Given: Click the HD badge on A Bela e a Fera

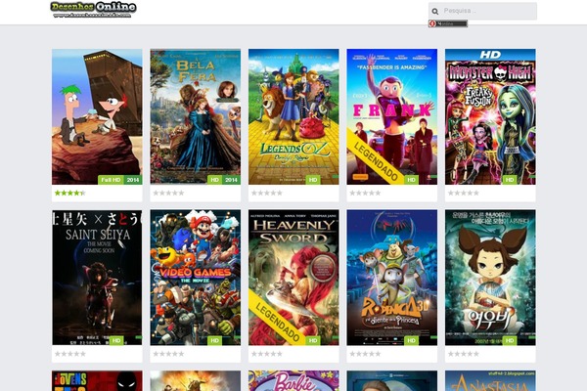Looking at the screenshot, I should click(x=215, y=180).
